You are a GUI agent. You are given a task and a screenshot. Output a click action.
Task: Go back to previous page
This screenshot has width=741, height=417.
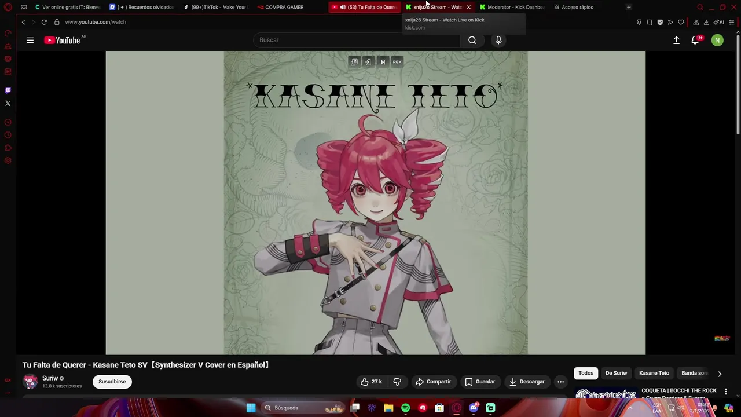(23, 22)
